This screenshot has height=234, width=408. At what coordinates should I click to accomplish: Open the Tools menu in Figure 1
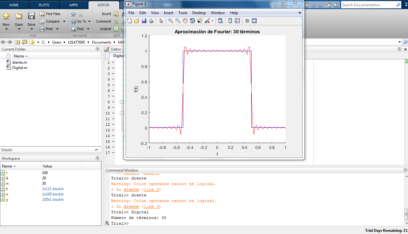183,13
